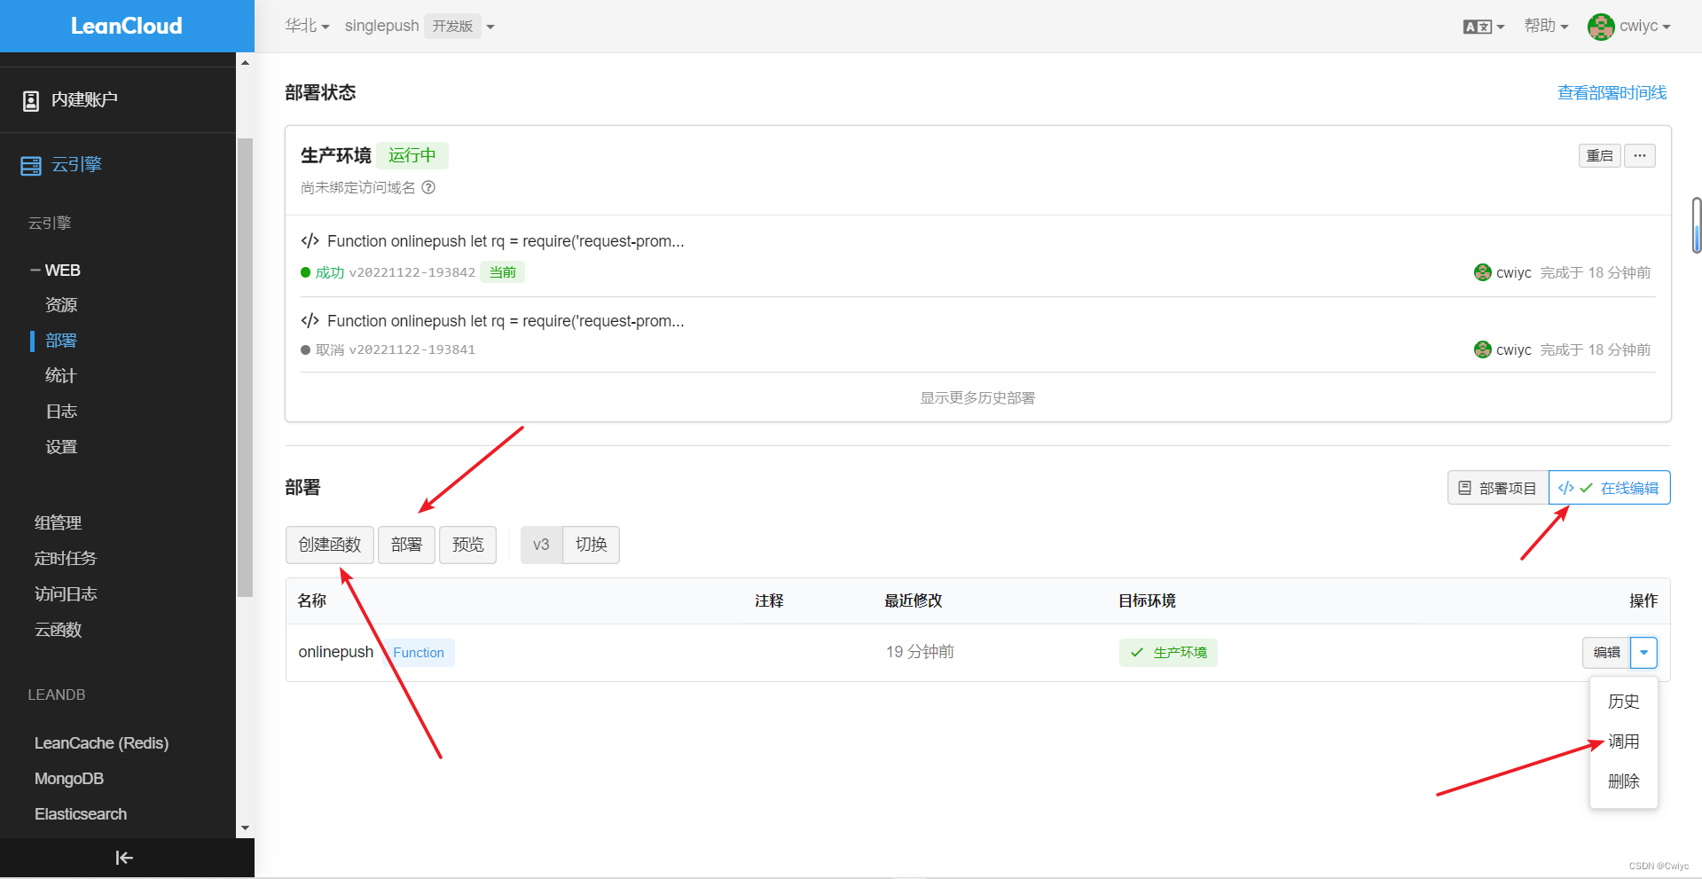Open 云函数 in the sidebar

click(59, 630)
